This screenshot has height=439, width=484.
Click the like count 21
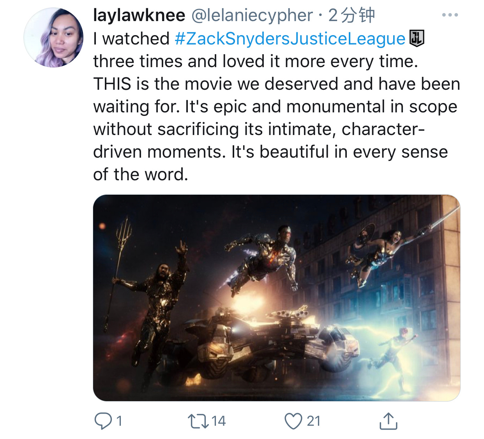[313, 421]
